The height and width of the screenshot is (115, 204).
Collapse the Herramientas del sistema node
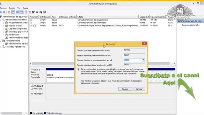[1, 20]
